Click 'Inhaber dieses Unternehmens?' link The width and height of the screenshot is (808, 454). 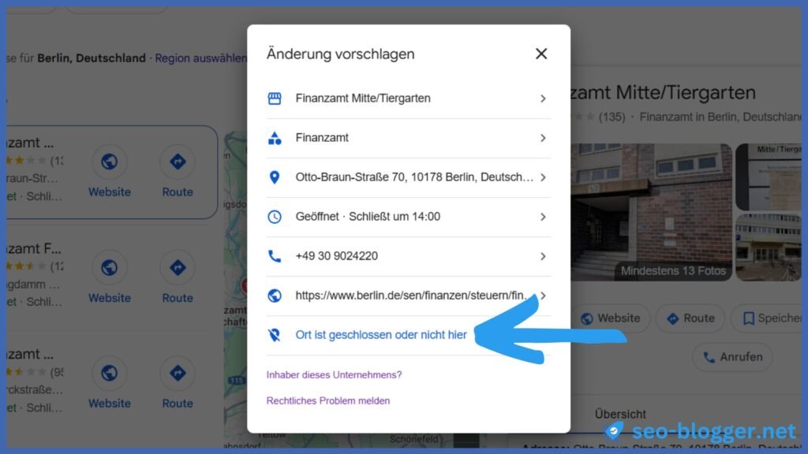pyautogui.click(x=334, y=374)
